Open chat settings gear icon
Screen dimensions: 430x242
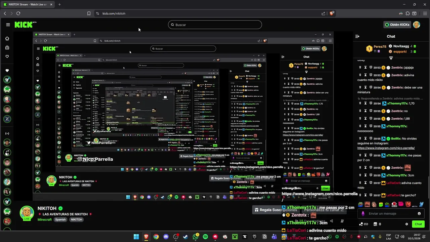coord(406,224)
